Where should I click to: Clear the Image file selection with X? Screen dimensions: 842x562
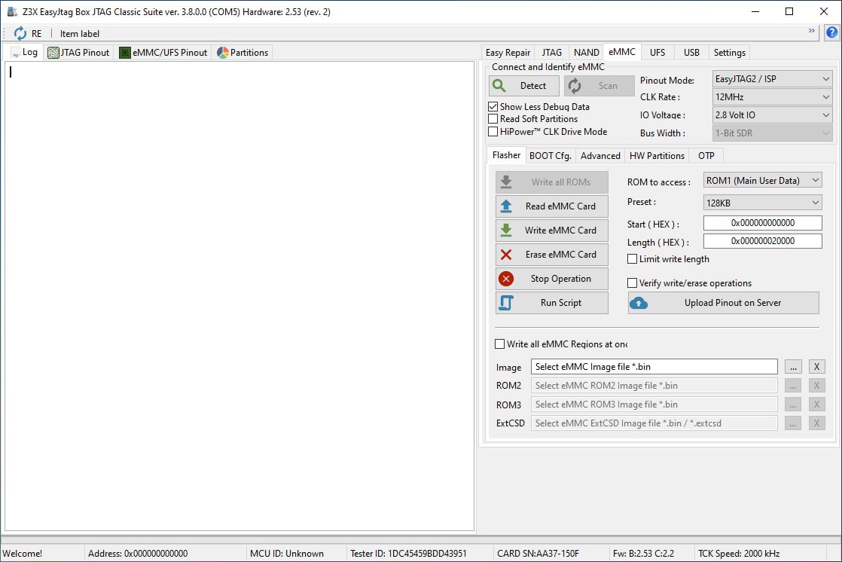(x=816, y=367)
